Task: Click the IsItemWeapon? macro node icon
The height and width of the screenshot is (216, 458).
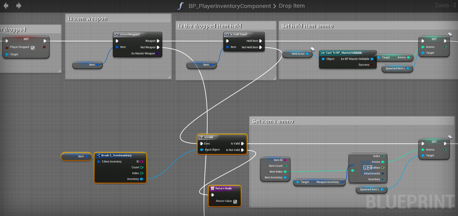Action: [117, 35]
